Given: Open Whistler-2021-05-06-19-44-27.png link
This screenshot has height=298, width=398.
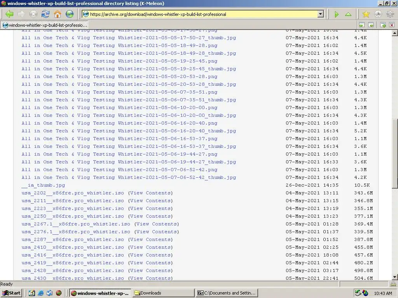Looking at the screenshot, I should [x=119, y=154].
